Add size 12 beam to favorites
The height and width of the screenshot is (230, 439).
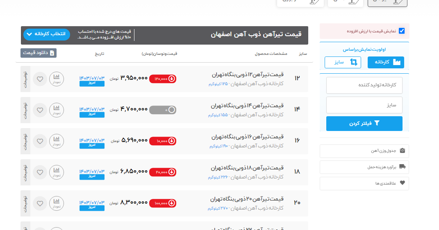40,79
